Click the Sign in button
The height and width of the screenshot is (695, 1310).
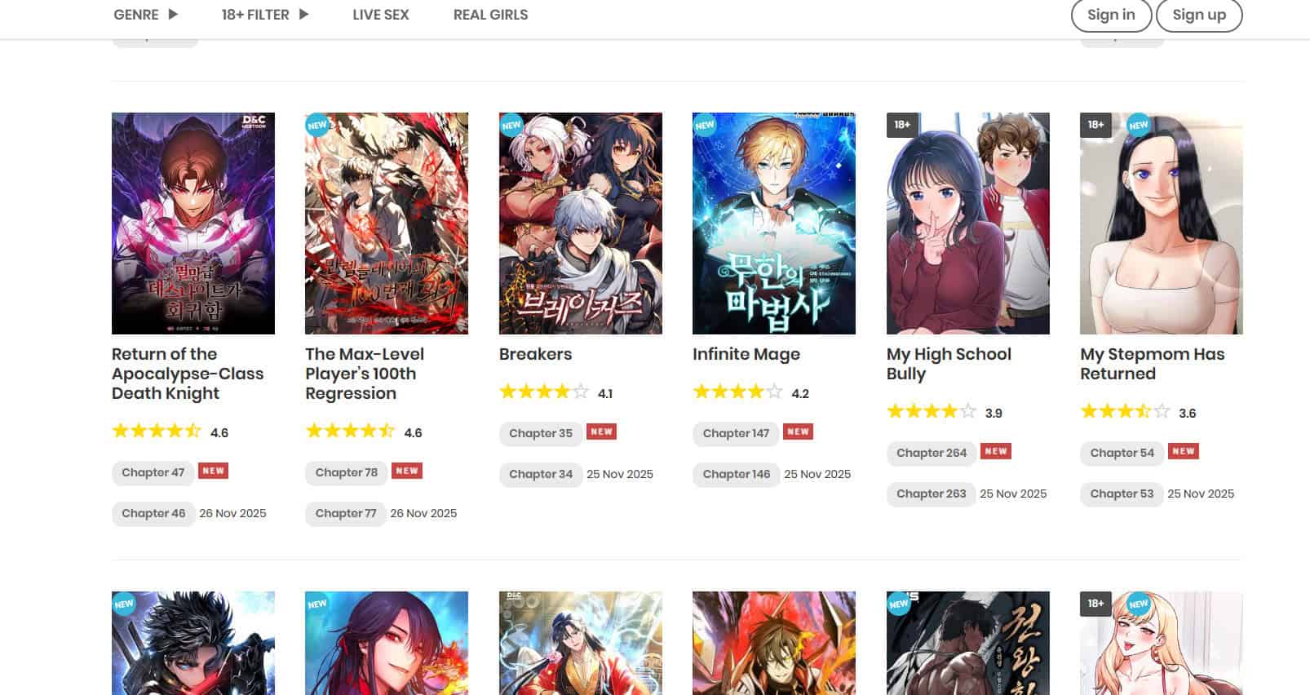1111,15
